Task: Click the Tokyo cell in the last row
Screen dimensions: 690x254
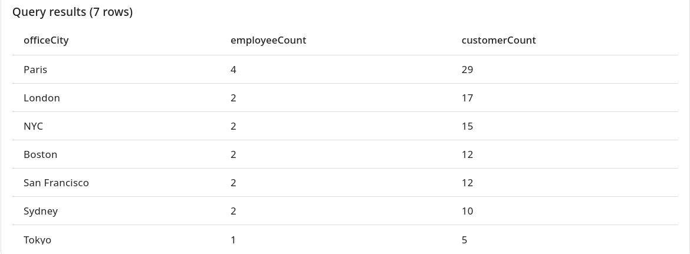Action: tap(37, 240)
